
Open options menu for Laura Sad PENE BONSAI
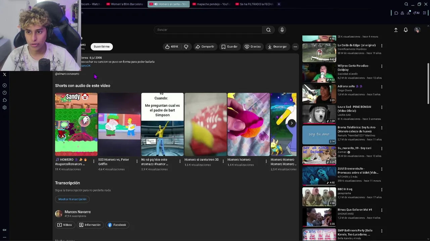(382, 107)
